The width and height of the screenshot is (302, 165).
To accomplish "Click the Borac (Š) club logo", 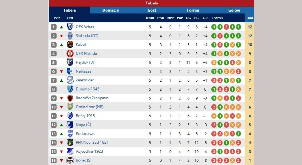I will pyautogui.click(x=70, y=160).
